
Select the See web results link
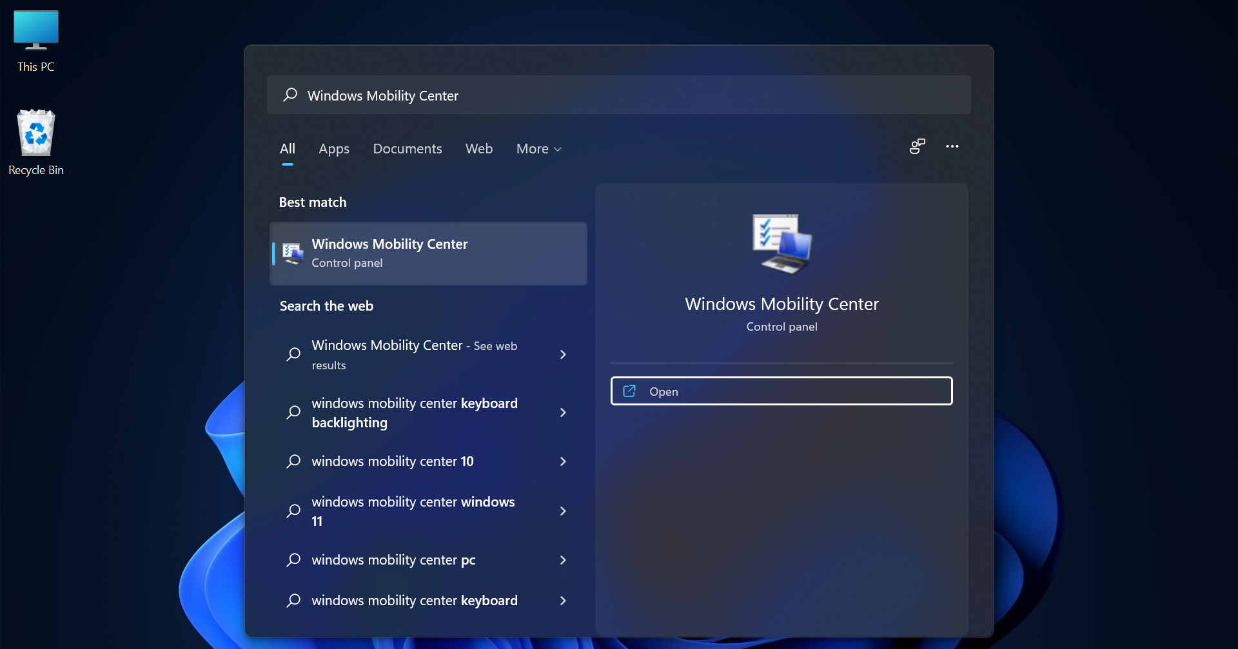click(x=494, y=345)
